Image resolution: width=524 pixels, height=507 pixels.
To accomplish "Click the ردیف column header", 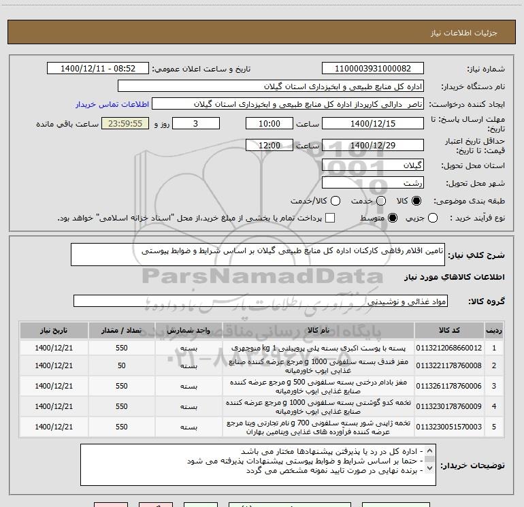I will 494,330.
